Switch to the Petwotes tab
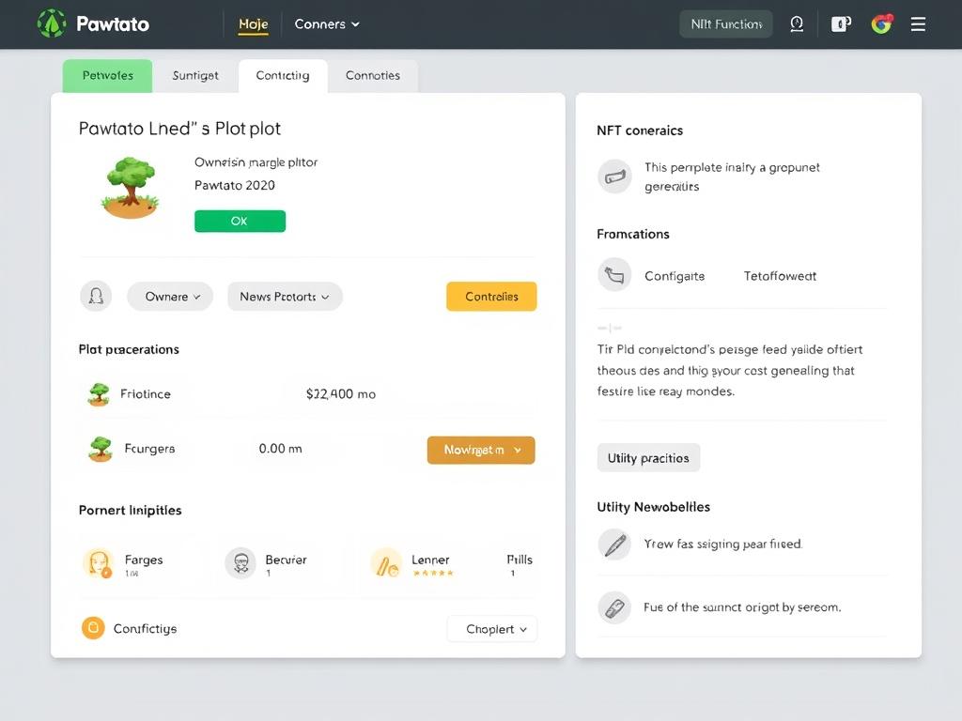The height and width of the screenshot is (721, 962). coord(107,75)
